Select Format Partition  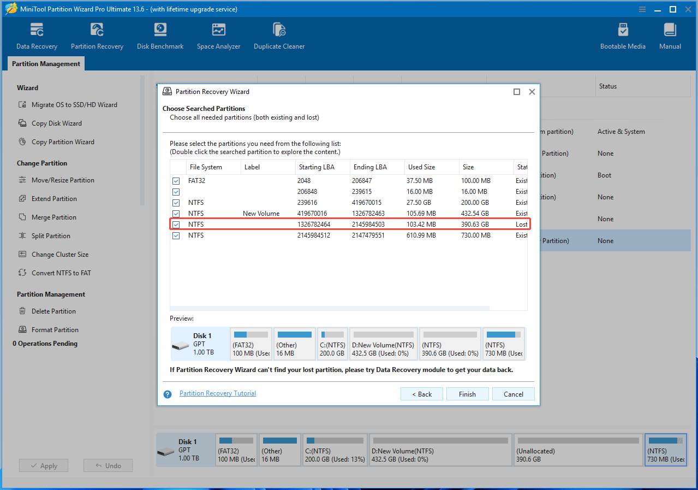[48, 330]
